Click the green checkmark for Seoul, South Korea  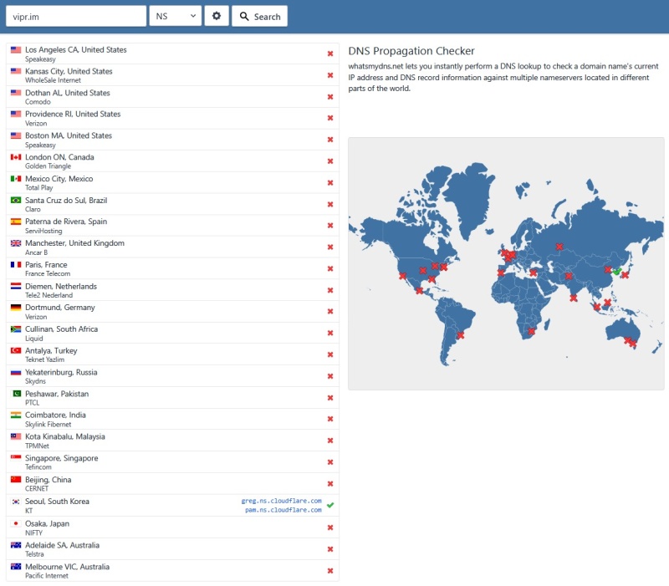[x=330, y=505]
